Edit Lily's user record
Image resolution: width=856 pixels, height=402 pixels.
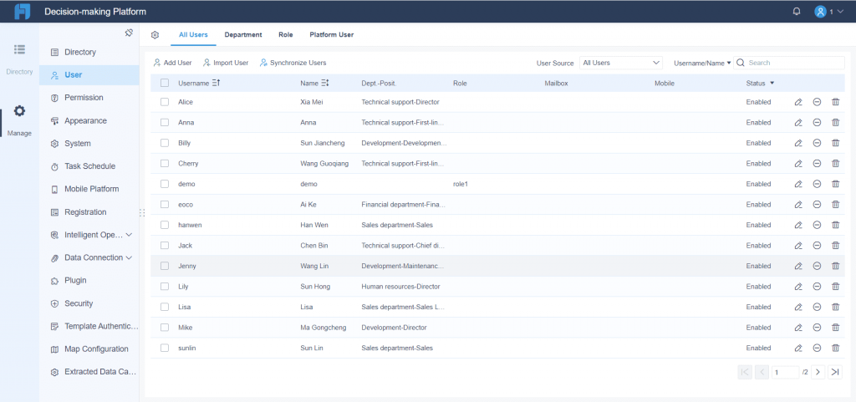(798, 287)
